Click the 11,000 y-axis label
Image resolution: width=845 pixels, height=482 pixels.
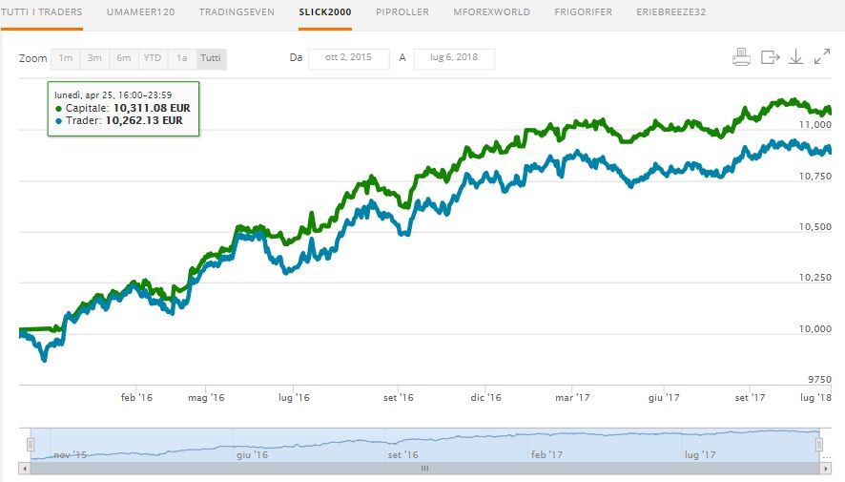pyautogui.click(x=814, y=124)
